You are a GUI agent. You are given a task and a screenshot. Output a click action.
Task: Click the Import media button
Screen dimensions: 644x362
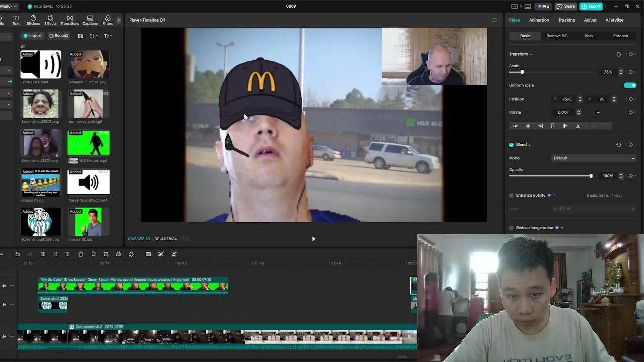point(33,36)
